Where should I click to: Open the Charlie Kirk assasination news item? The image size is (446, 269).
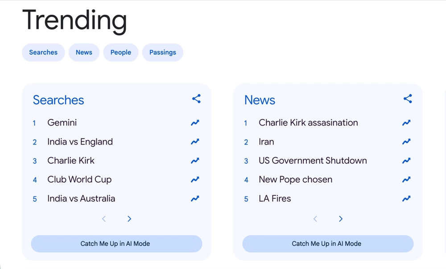(308, 122)
